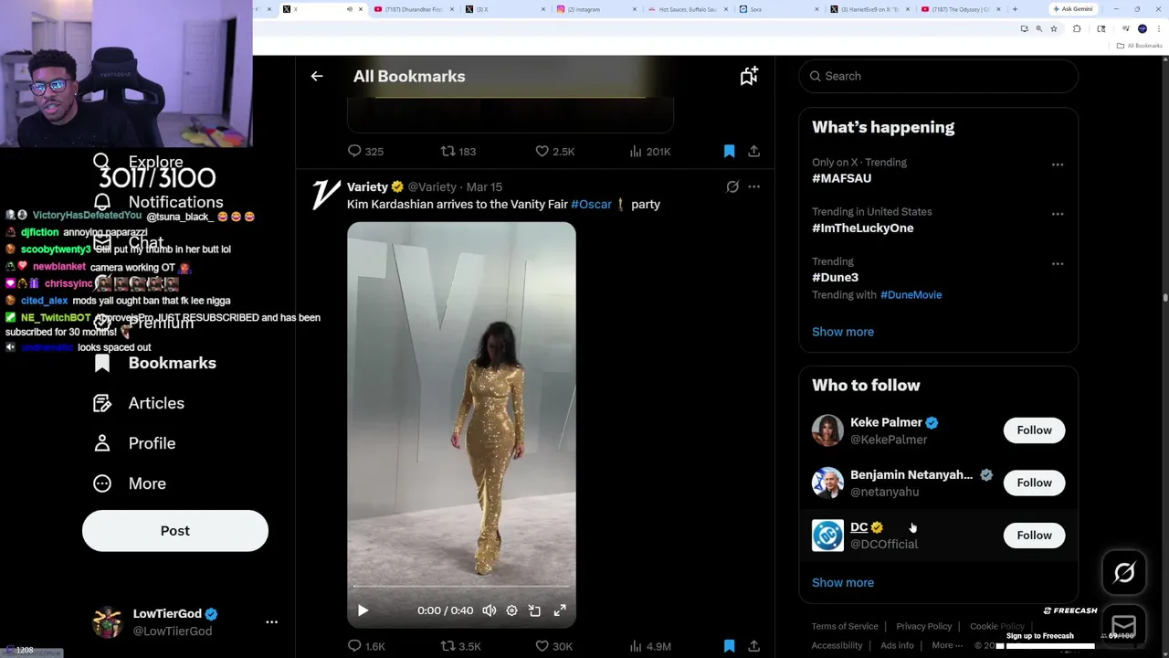Viewport: 1169px width, 658px height.
Task: Show more trends under What's happening
Action: [843, 332]
